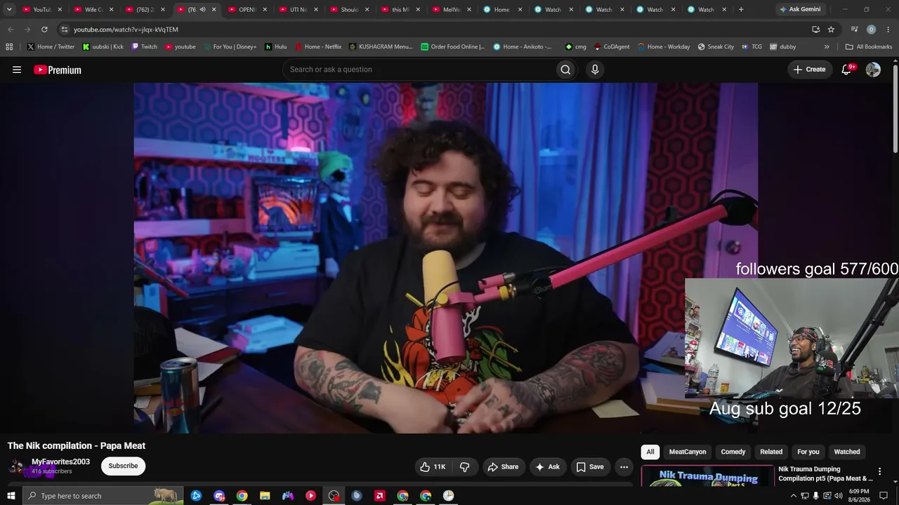899x505 pixels.
Task: Dislike the video
Action: tap(465, 466)
